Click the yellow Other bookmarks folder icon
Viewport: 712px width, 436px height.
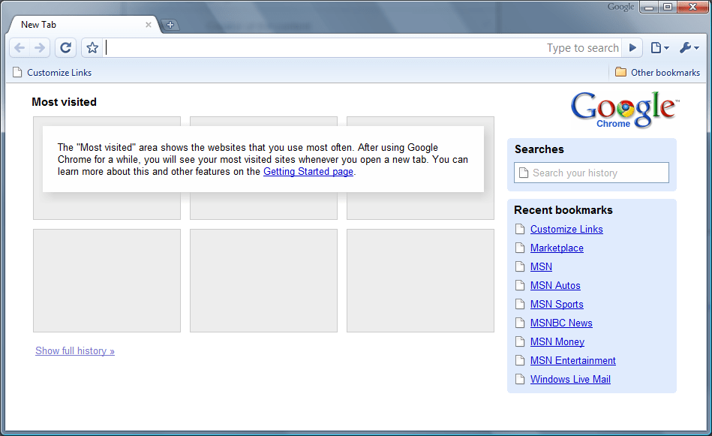pyautogui.click(x=620, y=72)
